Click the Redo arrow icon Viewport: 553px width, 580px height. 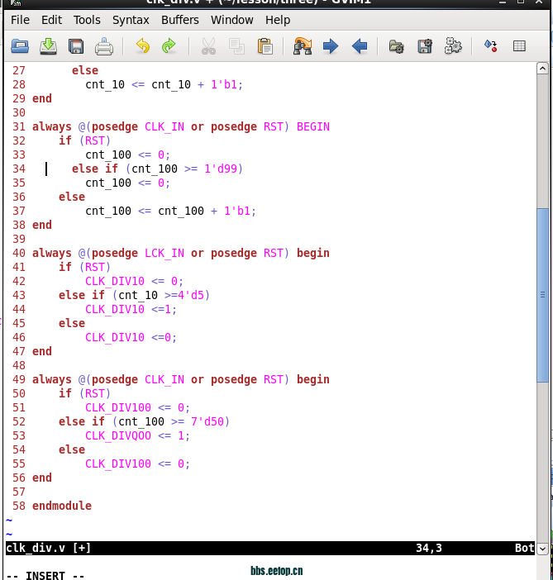pyautogui.click(x=169, y=46)
